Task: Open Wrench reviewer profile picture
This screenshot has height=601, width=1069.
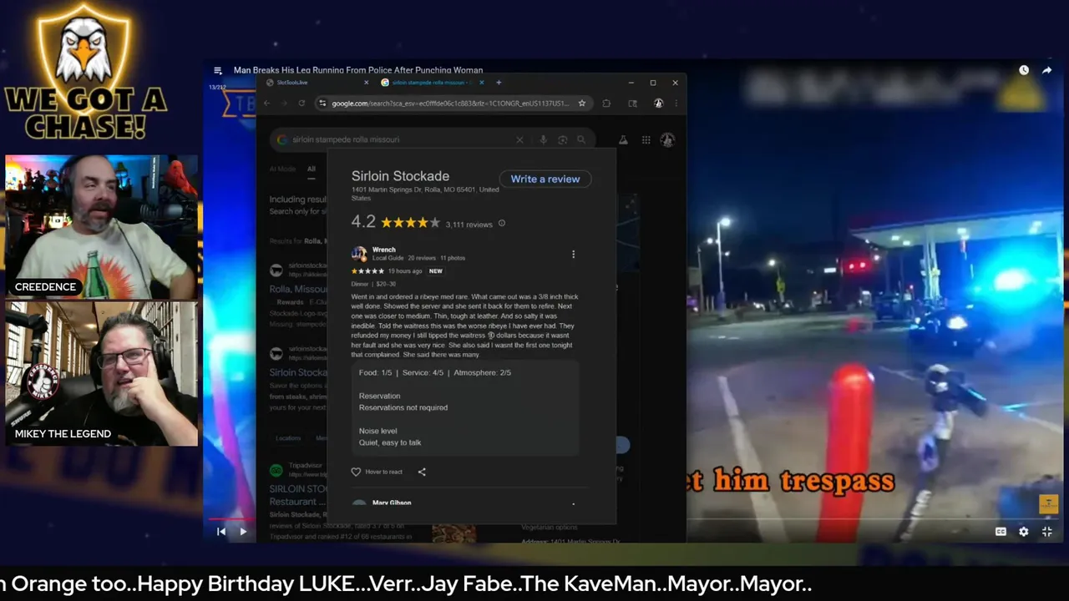Action: (359, 254)
